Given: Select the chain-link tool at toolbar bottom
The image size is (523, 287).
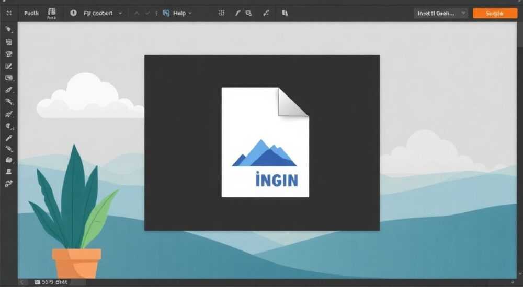Looking at the screenshot, I should click(x=9, y=184).
